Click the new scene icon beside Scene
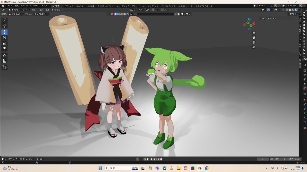 click(x=276, y=6)
